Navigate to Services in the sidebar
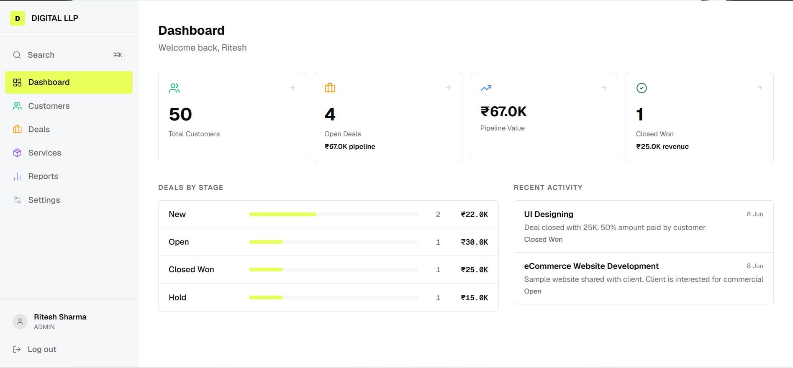 (x=69, y=153)
